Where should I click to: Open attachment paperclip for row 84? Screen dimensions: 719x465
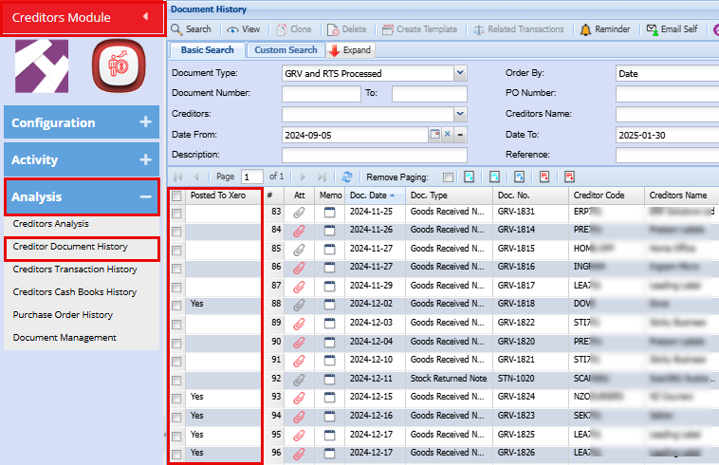click(299, 231)
